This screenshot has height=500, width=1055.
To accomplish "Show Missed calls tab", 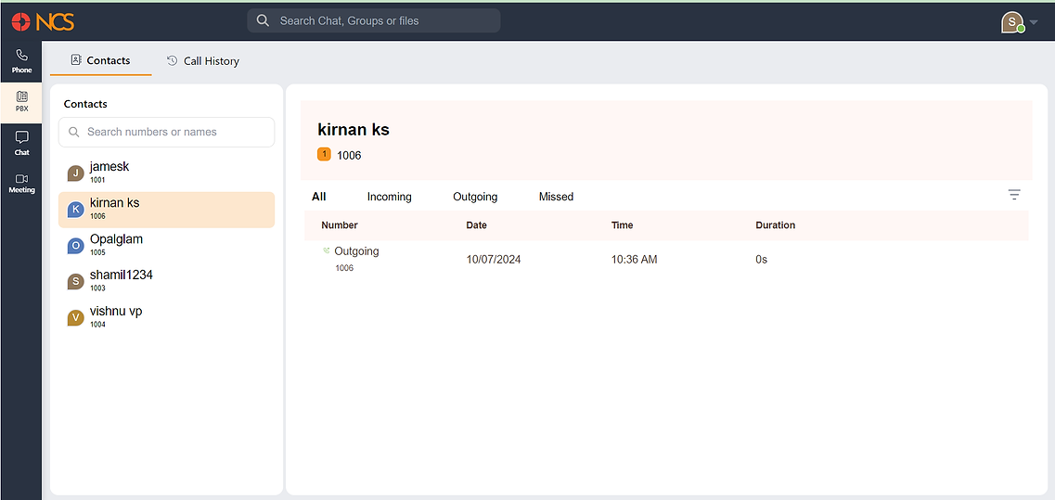I will click(556, 197).
